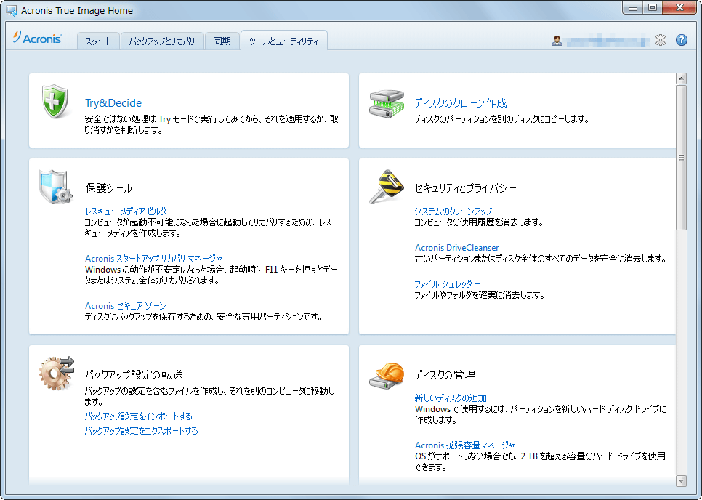Open the 新しいディスクの追加 link
Image resolution: width=702 pixels, height=500 pixels.
[451, 398]
